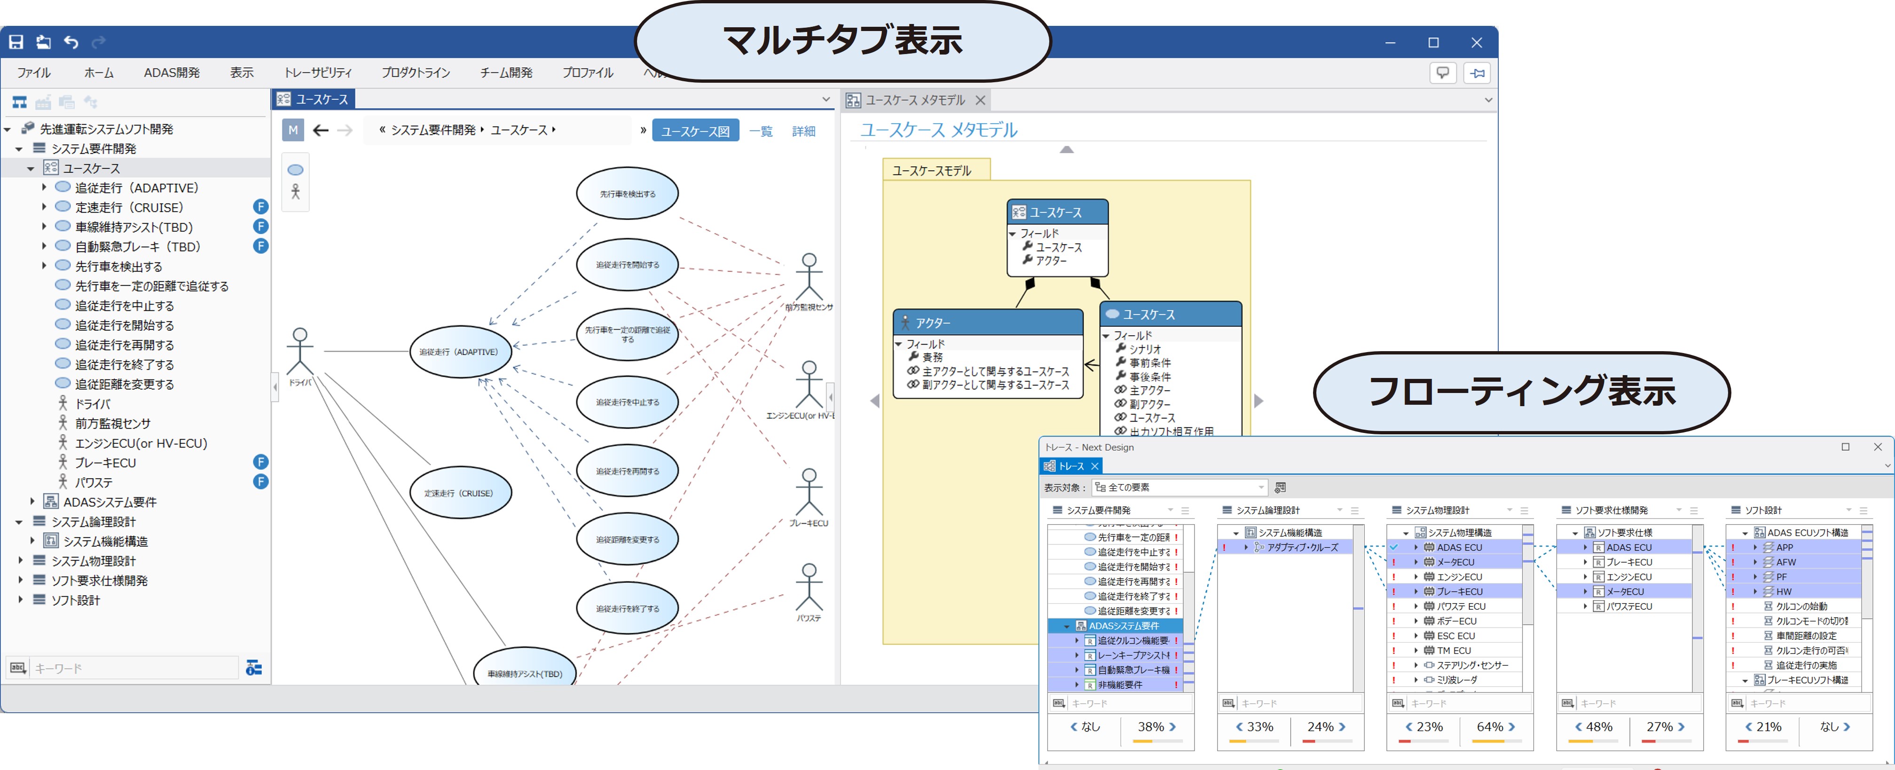Open the ADAS開発 menu
Image resolution: width=1895 pixels, height=770 pixels.
[x=172, y=73]
